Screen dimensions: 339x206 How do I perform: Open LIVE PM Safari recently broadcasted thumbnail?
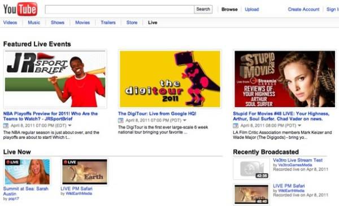[251, 194]
